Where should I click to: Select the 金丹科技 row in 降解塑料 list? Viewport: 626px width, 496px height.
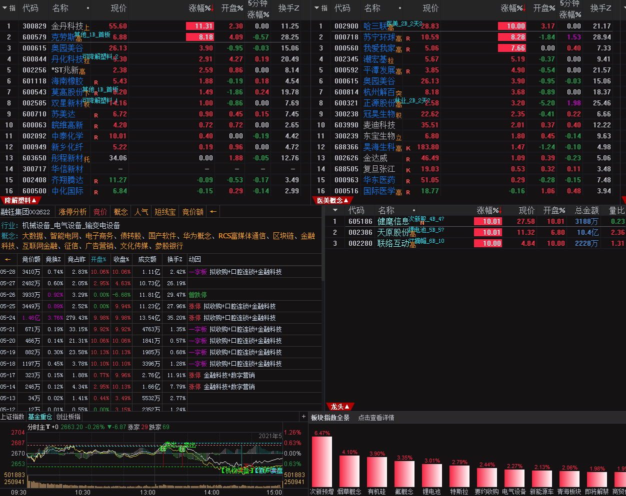156,26
